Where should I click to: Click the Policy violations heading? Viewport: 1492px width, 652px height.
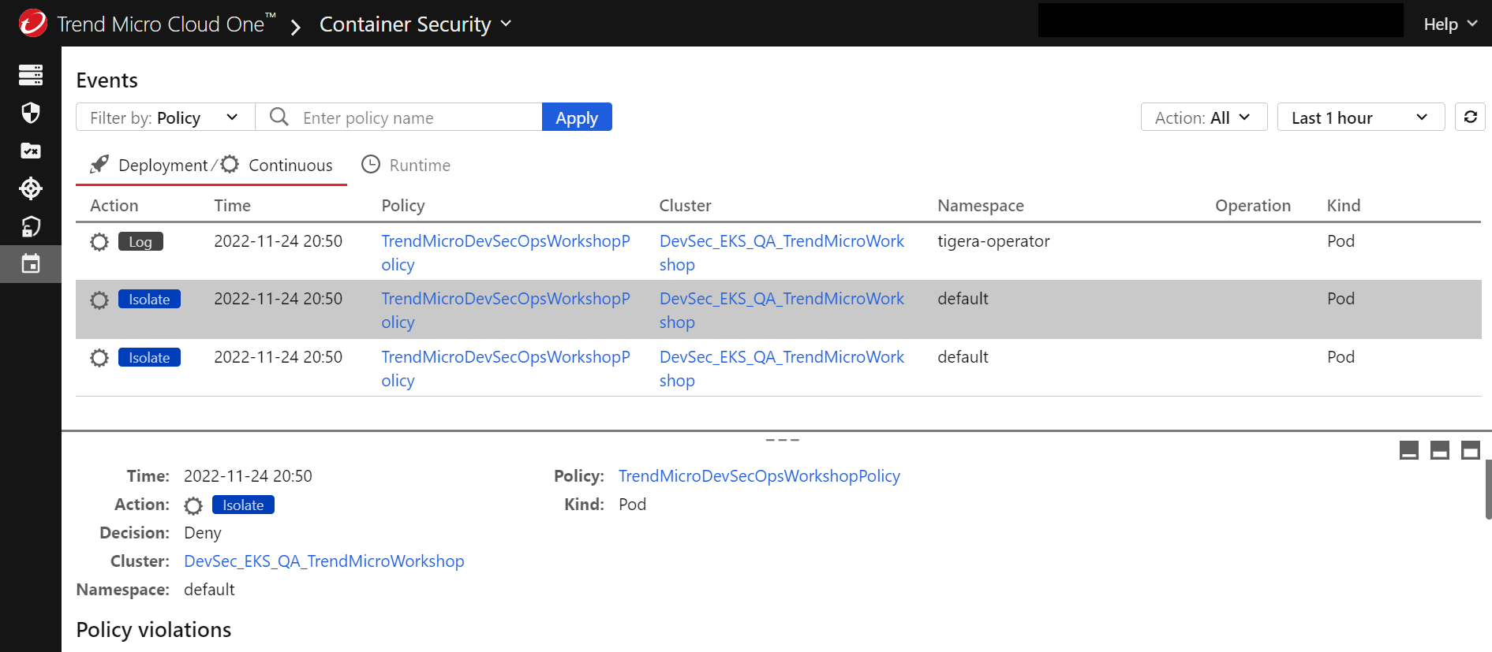154,629
